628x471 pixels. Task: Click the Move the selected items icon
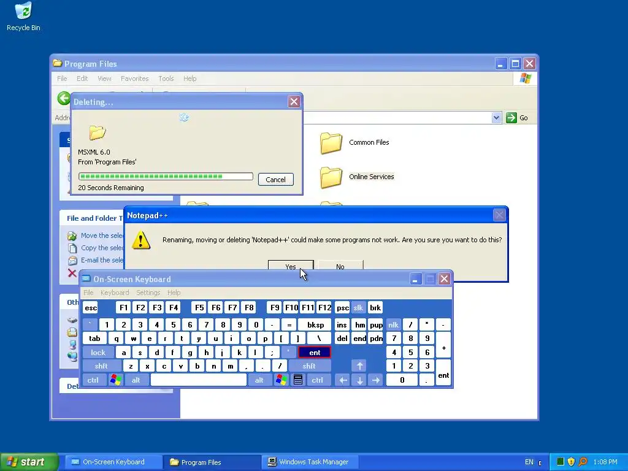[x=72, y=235]
